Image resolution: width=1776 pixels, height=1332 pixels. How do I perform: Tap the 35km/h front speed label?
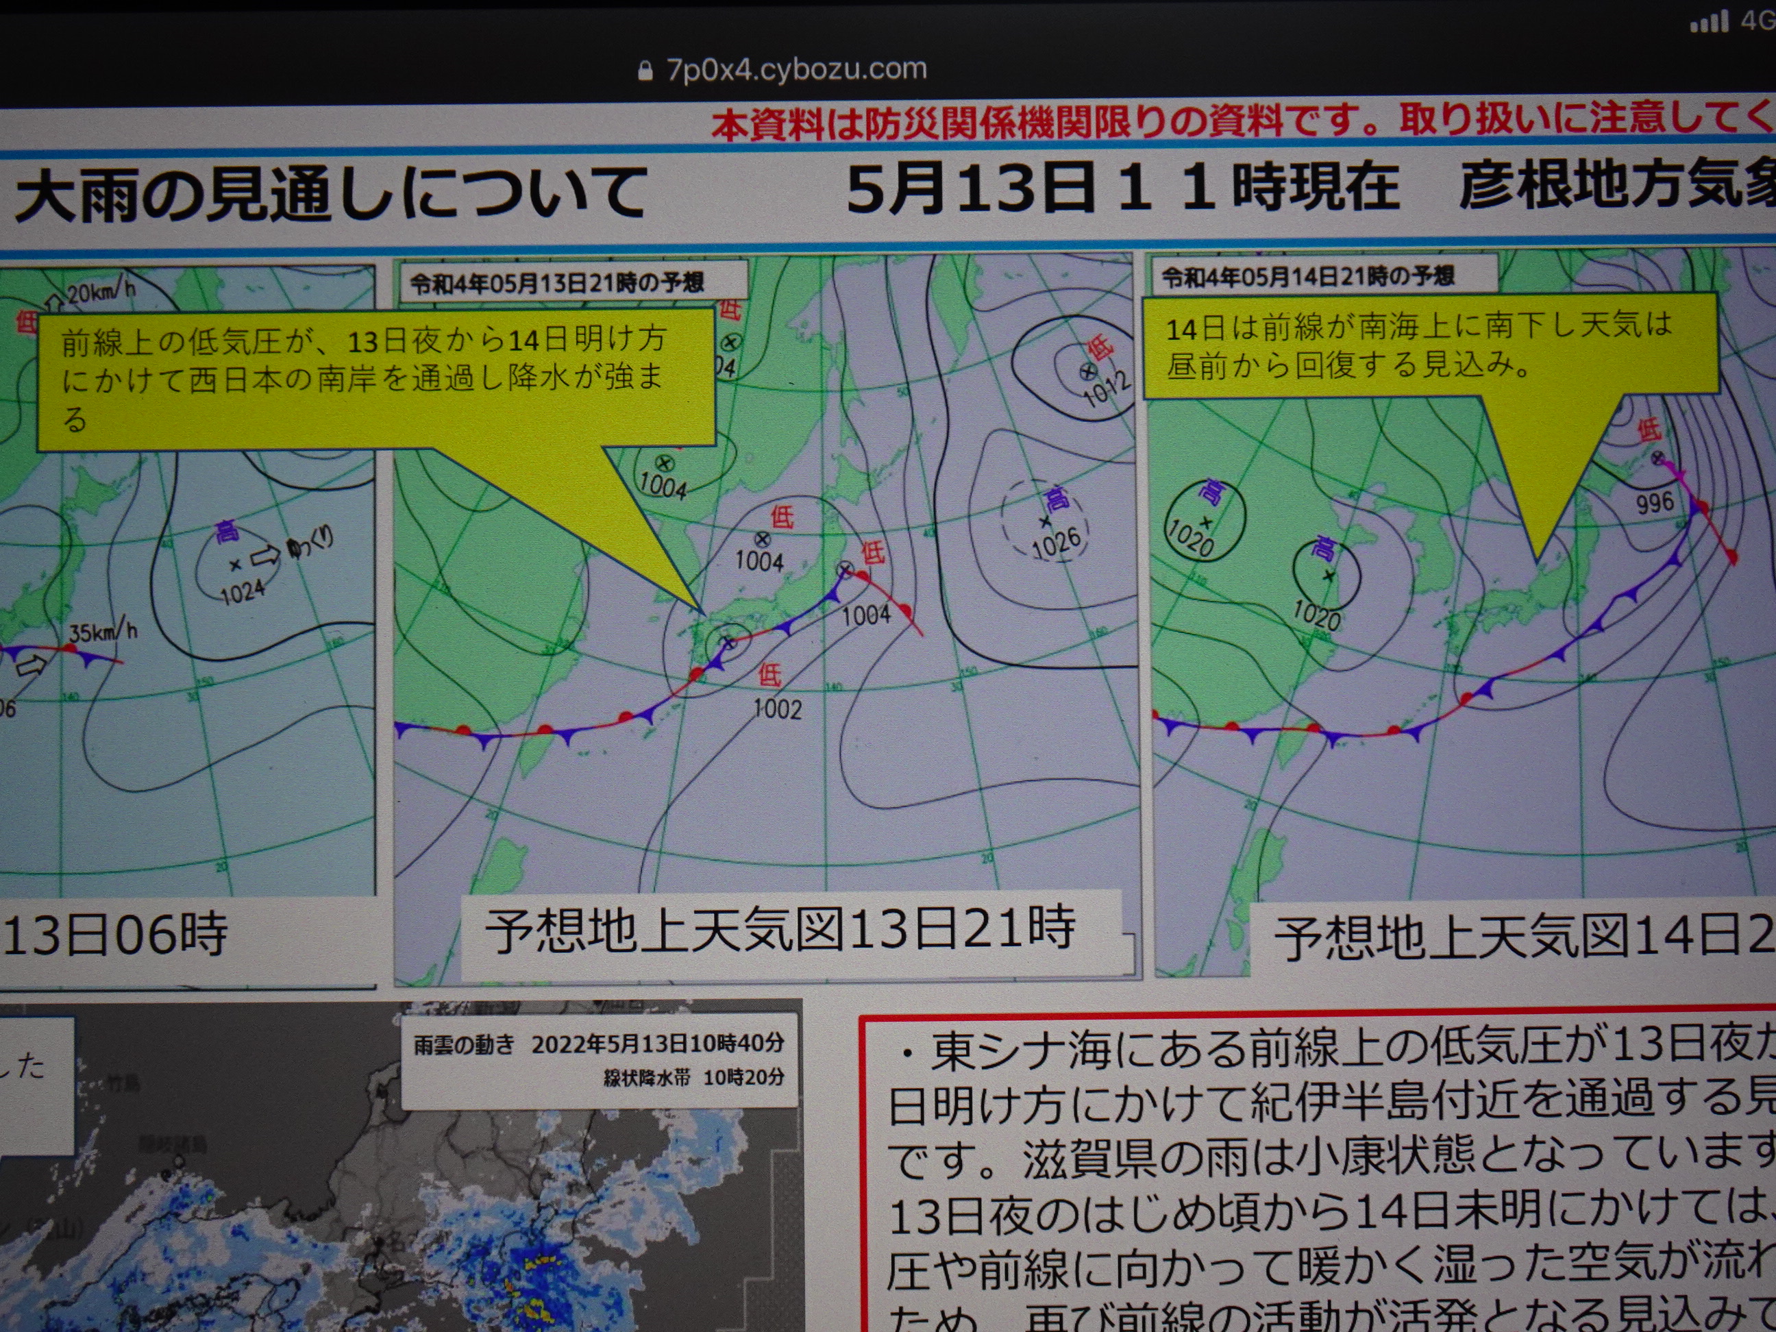click(102, 632)
